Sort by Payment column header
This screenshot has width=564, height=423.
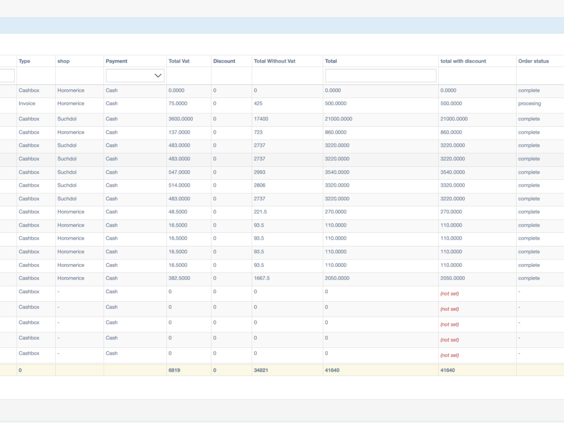117,61
